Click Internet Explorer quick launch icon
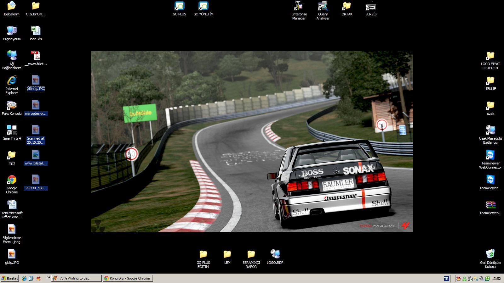 click(24, 278)
